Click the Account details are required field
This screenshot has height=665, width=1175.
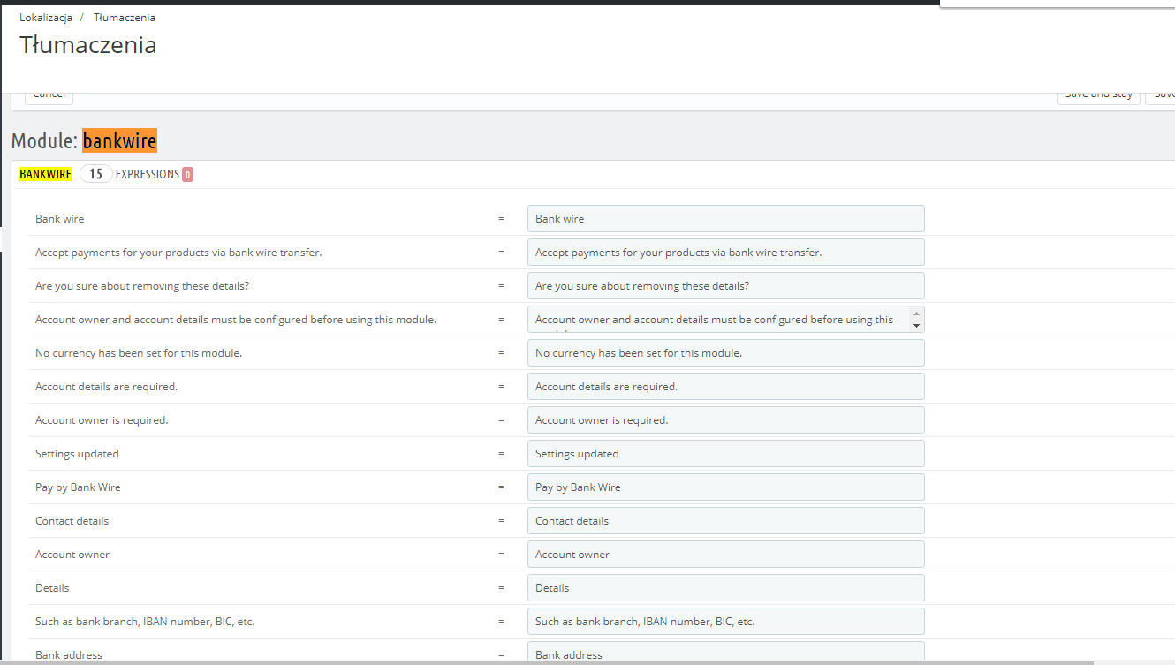(x=725, y=387)
